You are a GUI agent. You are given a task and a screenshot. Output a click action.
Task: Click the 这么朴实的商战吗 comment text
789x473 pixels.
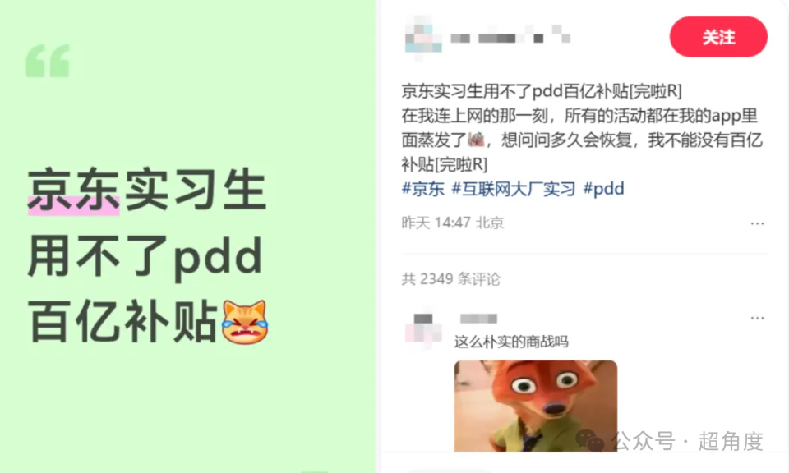pos(511,342)
